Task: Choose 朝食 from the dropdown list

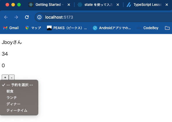Action: pos(19,91)
